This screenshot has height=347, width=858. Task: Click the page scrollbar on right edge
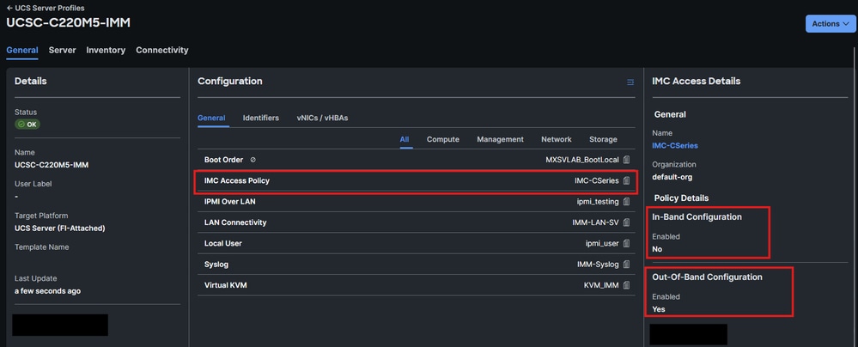[855, 197]
